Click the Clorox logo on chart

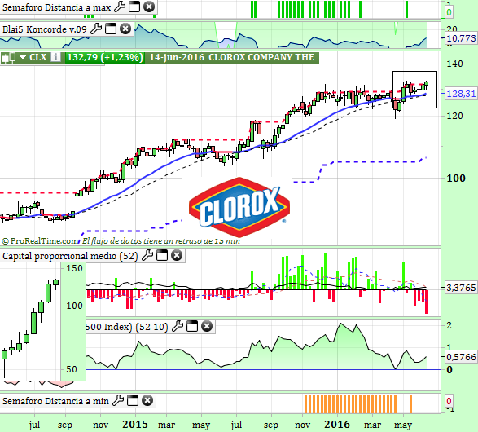point(239,208)
